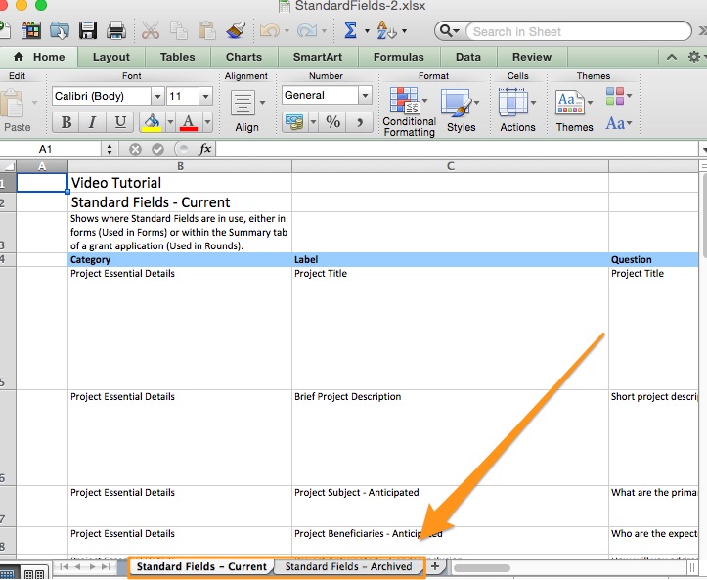
Task: Click the Format Painter brush icon
Action: pyautogui.click(x=234, y=31)
